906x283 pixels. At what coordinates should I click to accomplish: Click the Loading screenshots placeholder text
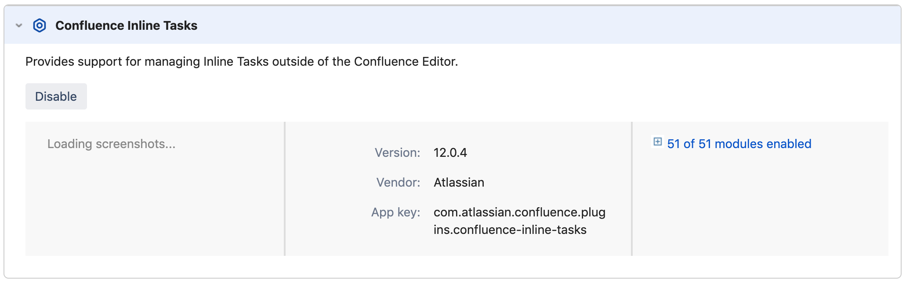111,144
